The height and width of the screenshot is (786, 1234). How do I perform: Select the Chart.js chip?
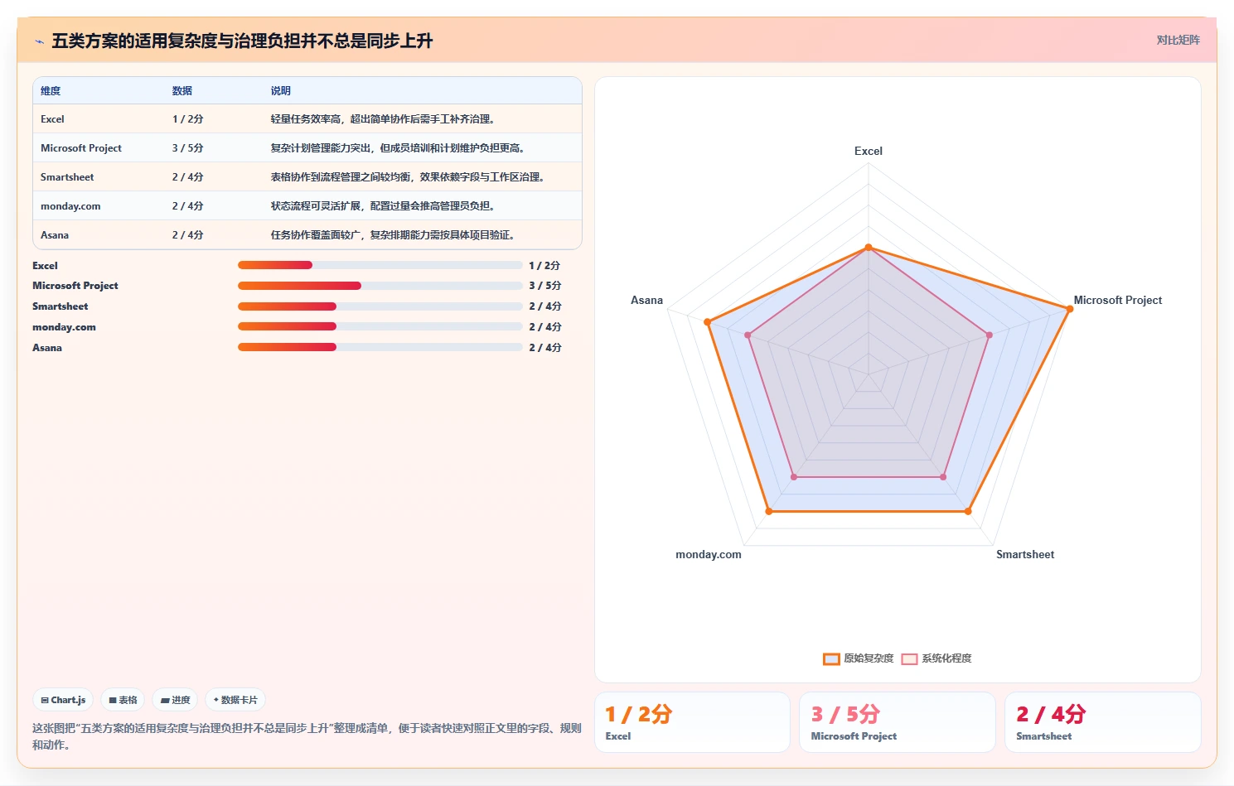(x=64, y=700)
